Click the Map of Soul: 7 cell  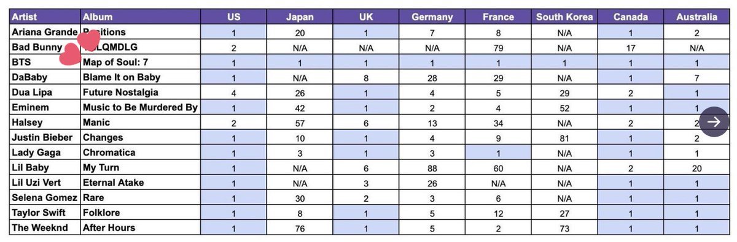tap(140, 62)
